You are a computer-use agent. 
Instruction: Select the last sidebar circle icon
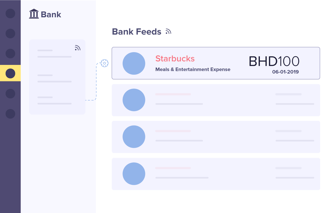pyautogui.click(x=10, y=114)
